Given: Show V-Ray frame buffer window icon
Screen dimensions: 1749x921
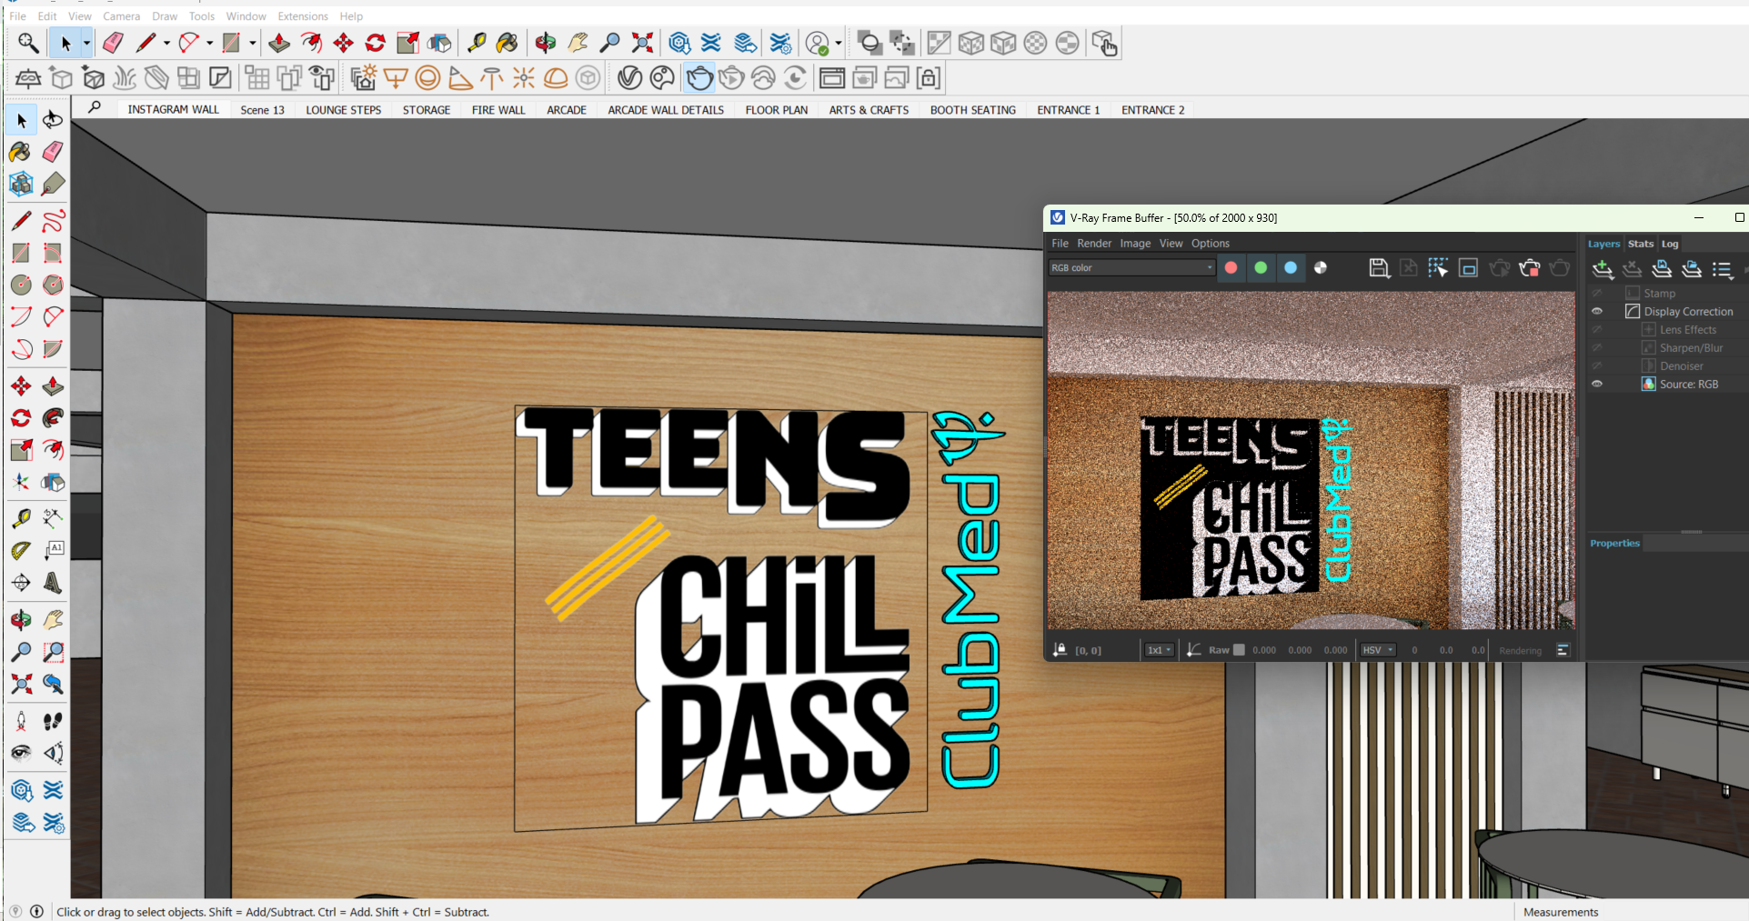Looking at the screenshot, I should [831, 78].
